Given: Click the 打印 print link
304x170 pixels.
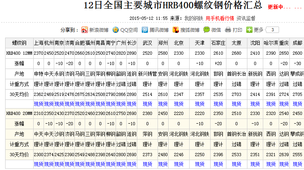Looking at the screenshot, I should coord(237,30).
